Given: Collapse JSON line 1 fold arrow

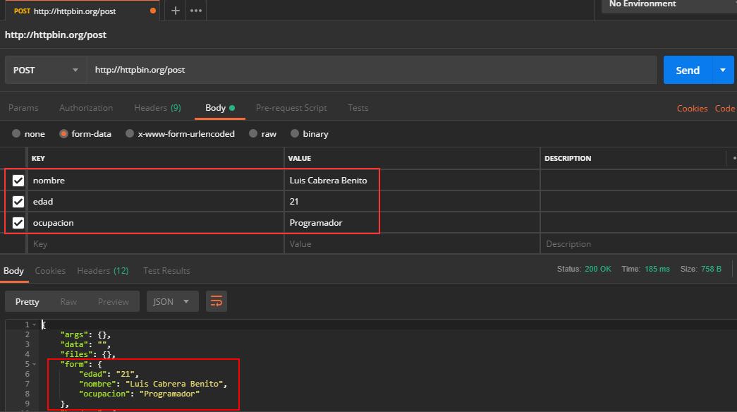Looking at the screenshot, I should (x=34, y=325).
